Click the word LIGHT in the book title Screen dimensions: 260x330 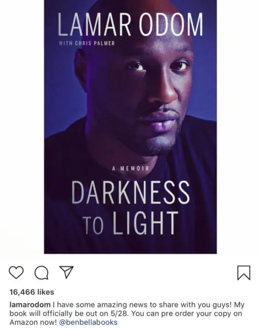click(145, 223)
